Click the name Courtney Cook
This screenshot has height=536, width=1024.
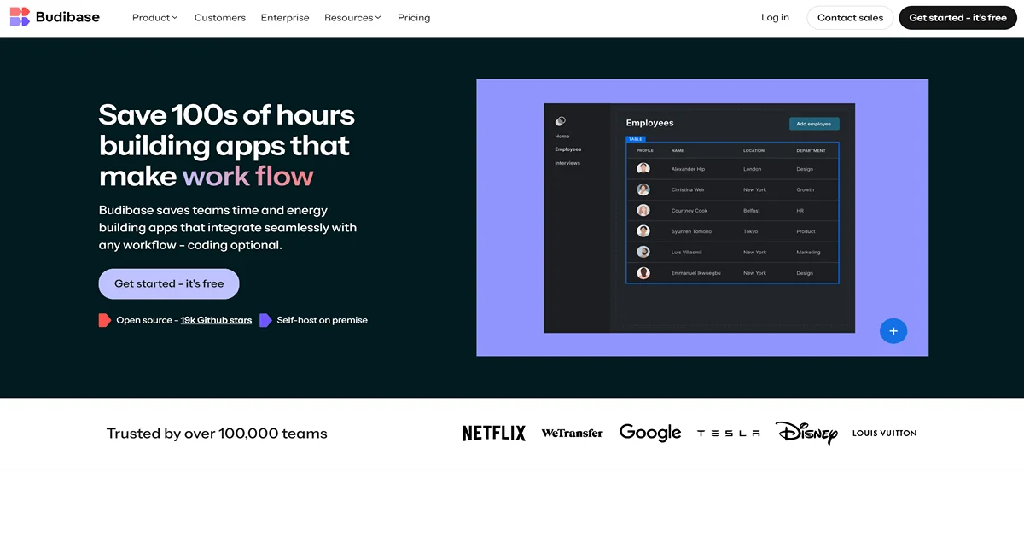click(689, 211)
